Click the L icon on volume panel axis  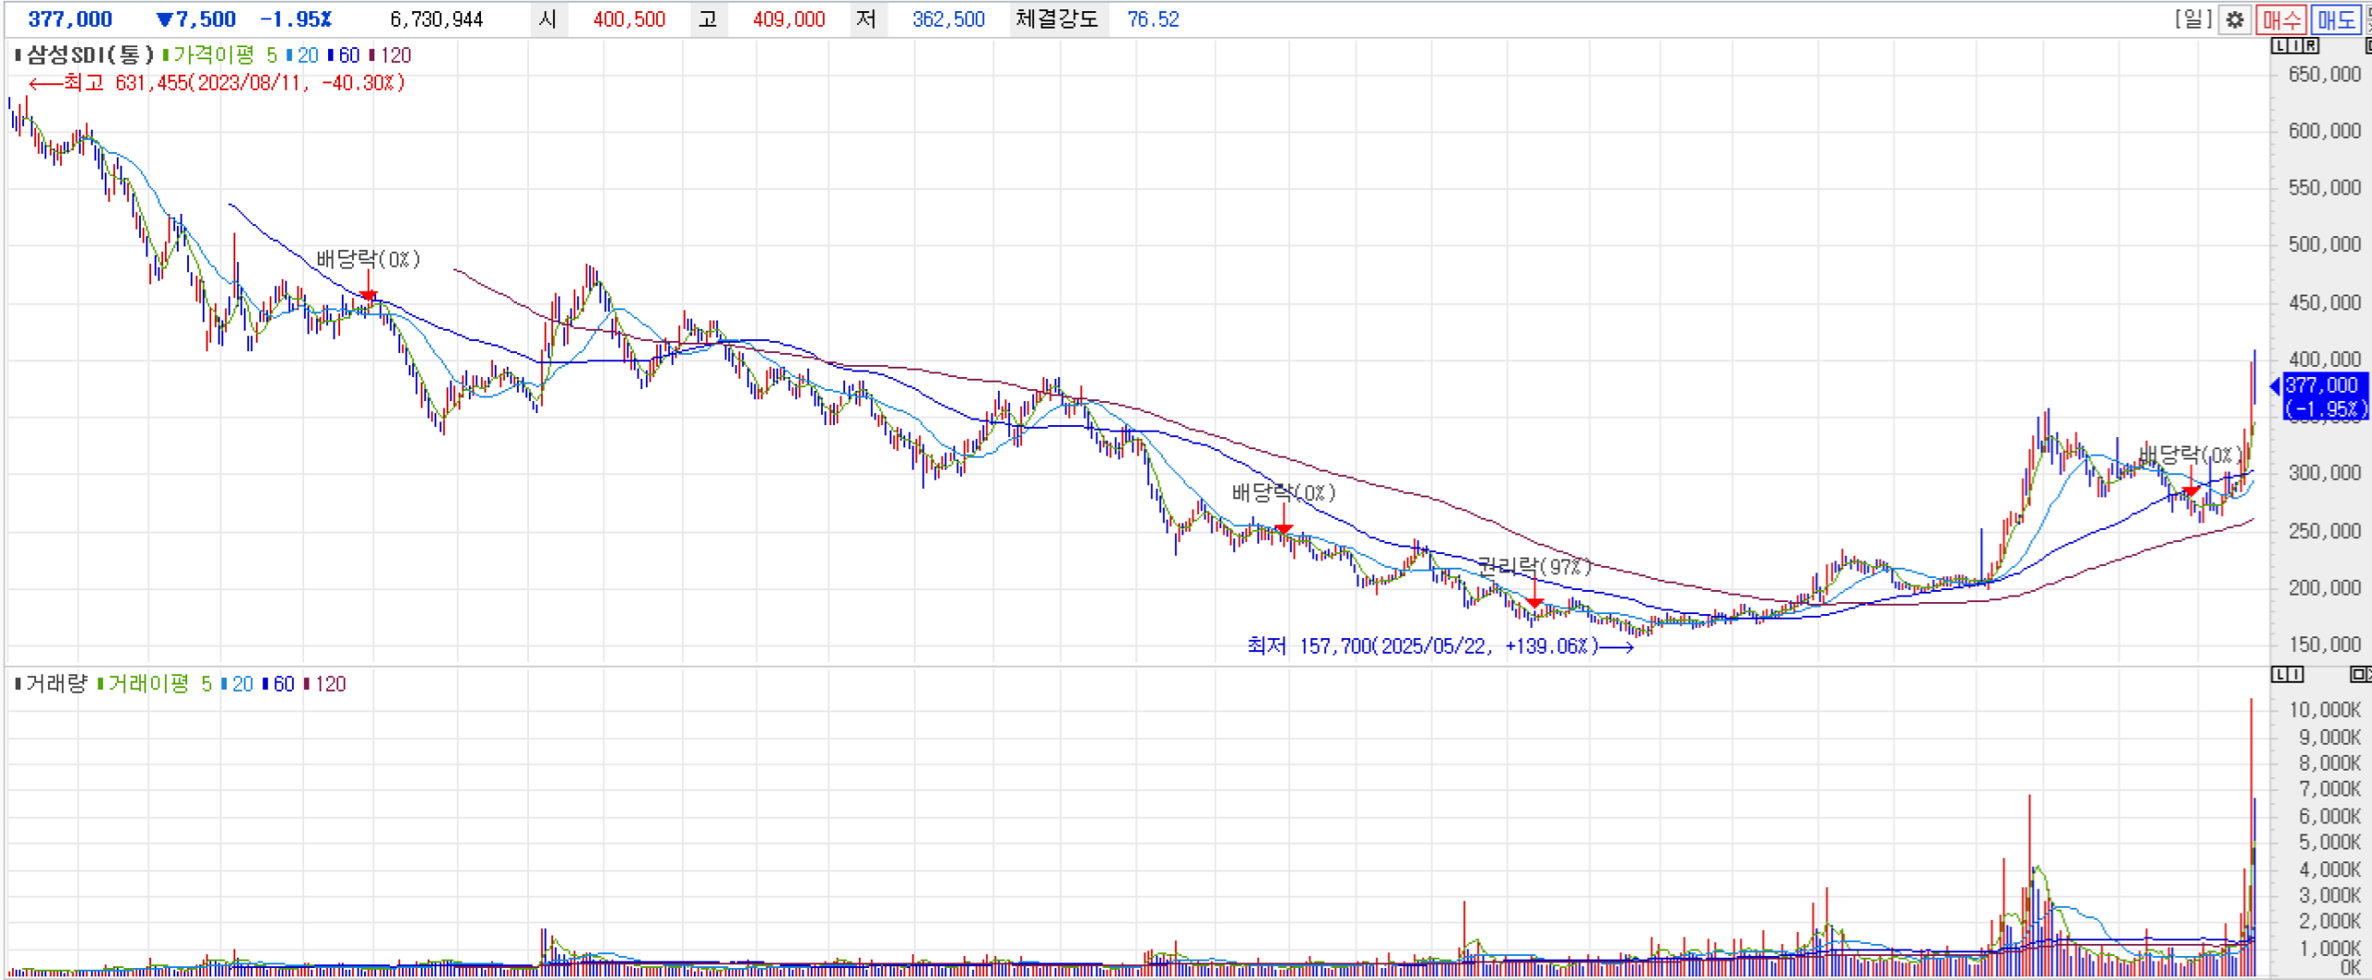(x=2279, y=674)
